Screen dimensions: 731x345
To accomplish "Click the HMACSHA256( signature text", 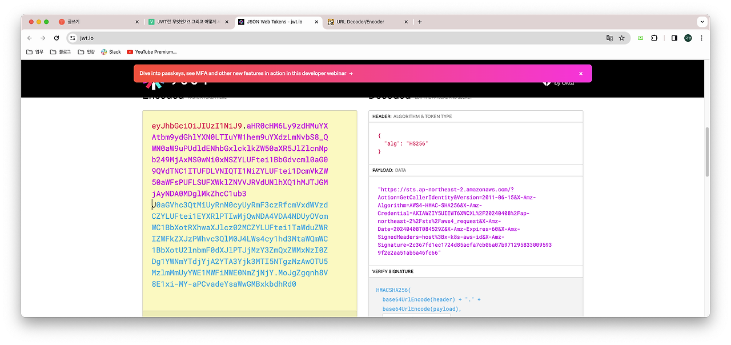I will pyautogui.click(x=393, y=290).
